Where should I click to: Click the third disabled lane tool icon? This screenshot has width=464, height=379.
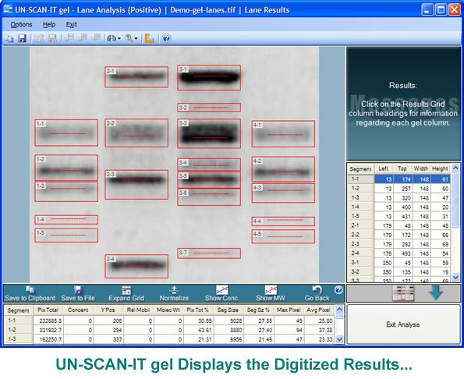coord(97,38)
